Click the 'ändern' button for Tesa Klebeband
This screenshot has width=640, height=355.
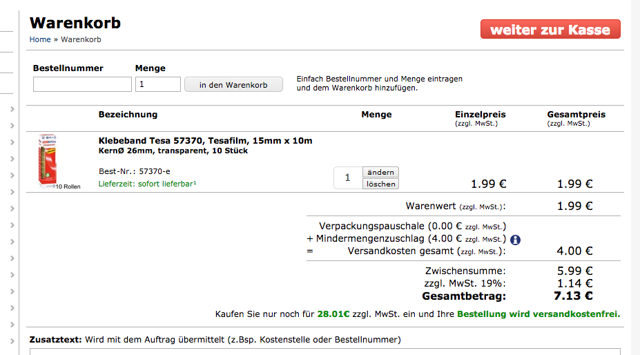tap(380, 172)
